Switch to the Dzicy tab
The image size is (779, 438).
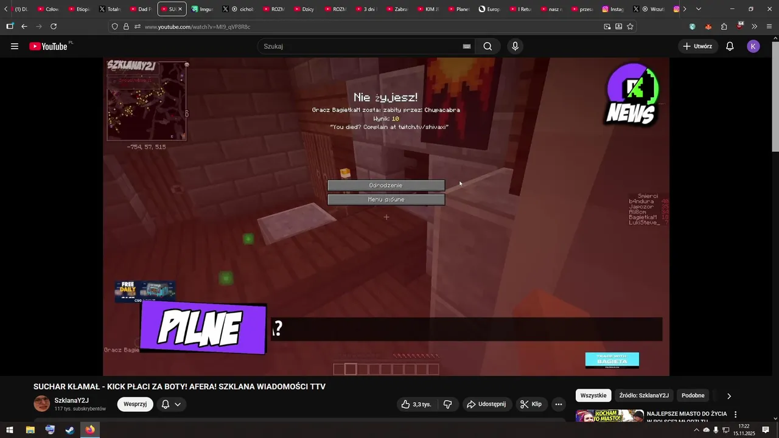tap(304, 9)
